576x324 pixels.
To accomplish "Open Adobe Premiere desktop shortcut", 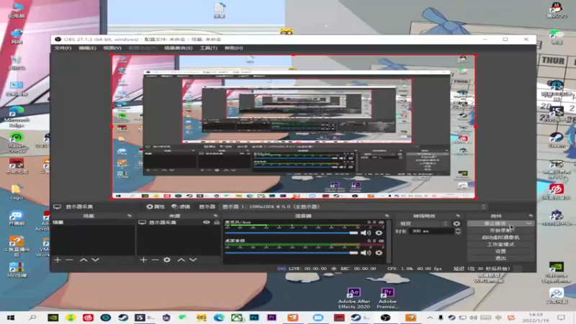I will 387,298.
